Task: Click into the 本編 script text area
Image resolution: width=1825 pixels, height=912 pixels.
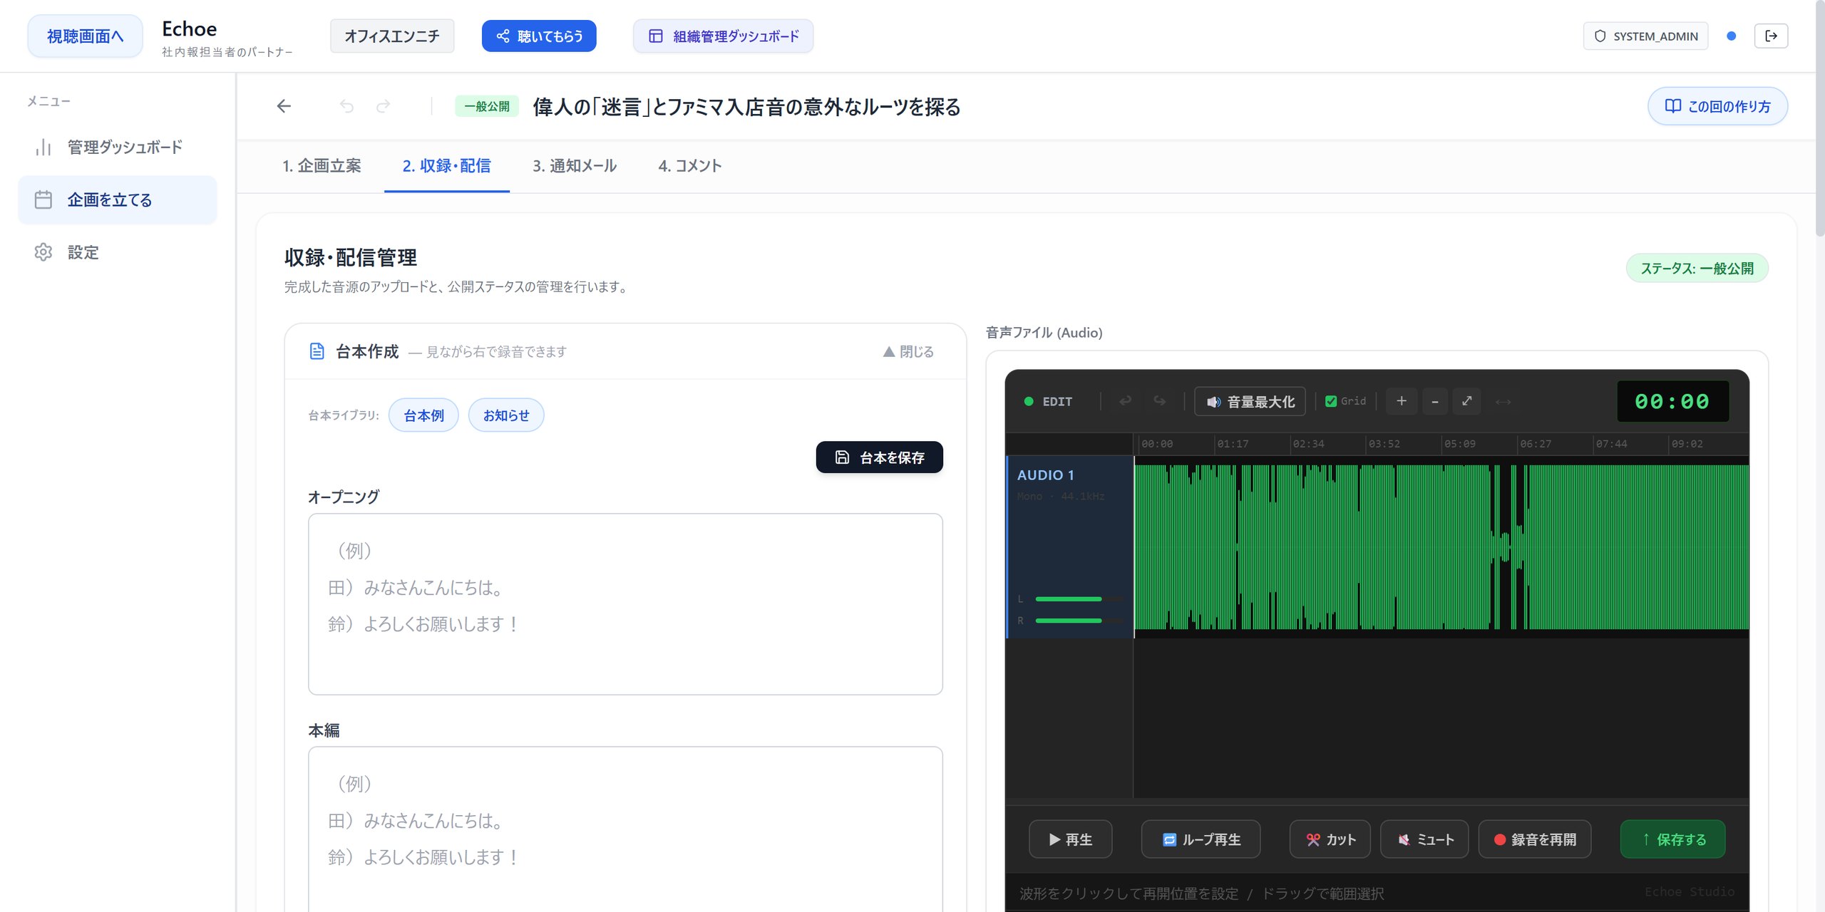Action: click(x=625, y=829)
